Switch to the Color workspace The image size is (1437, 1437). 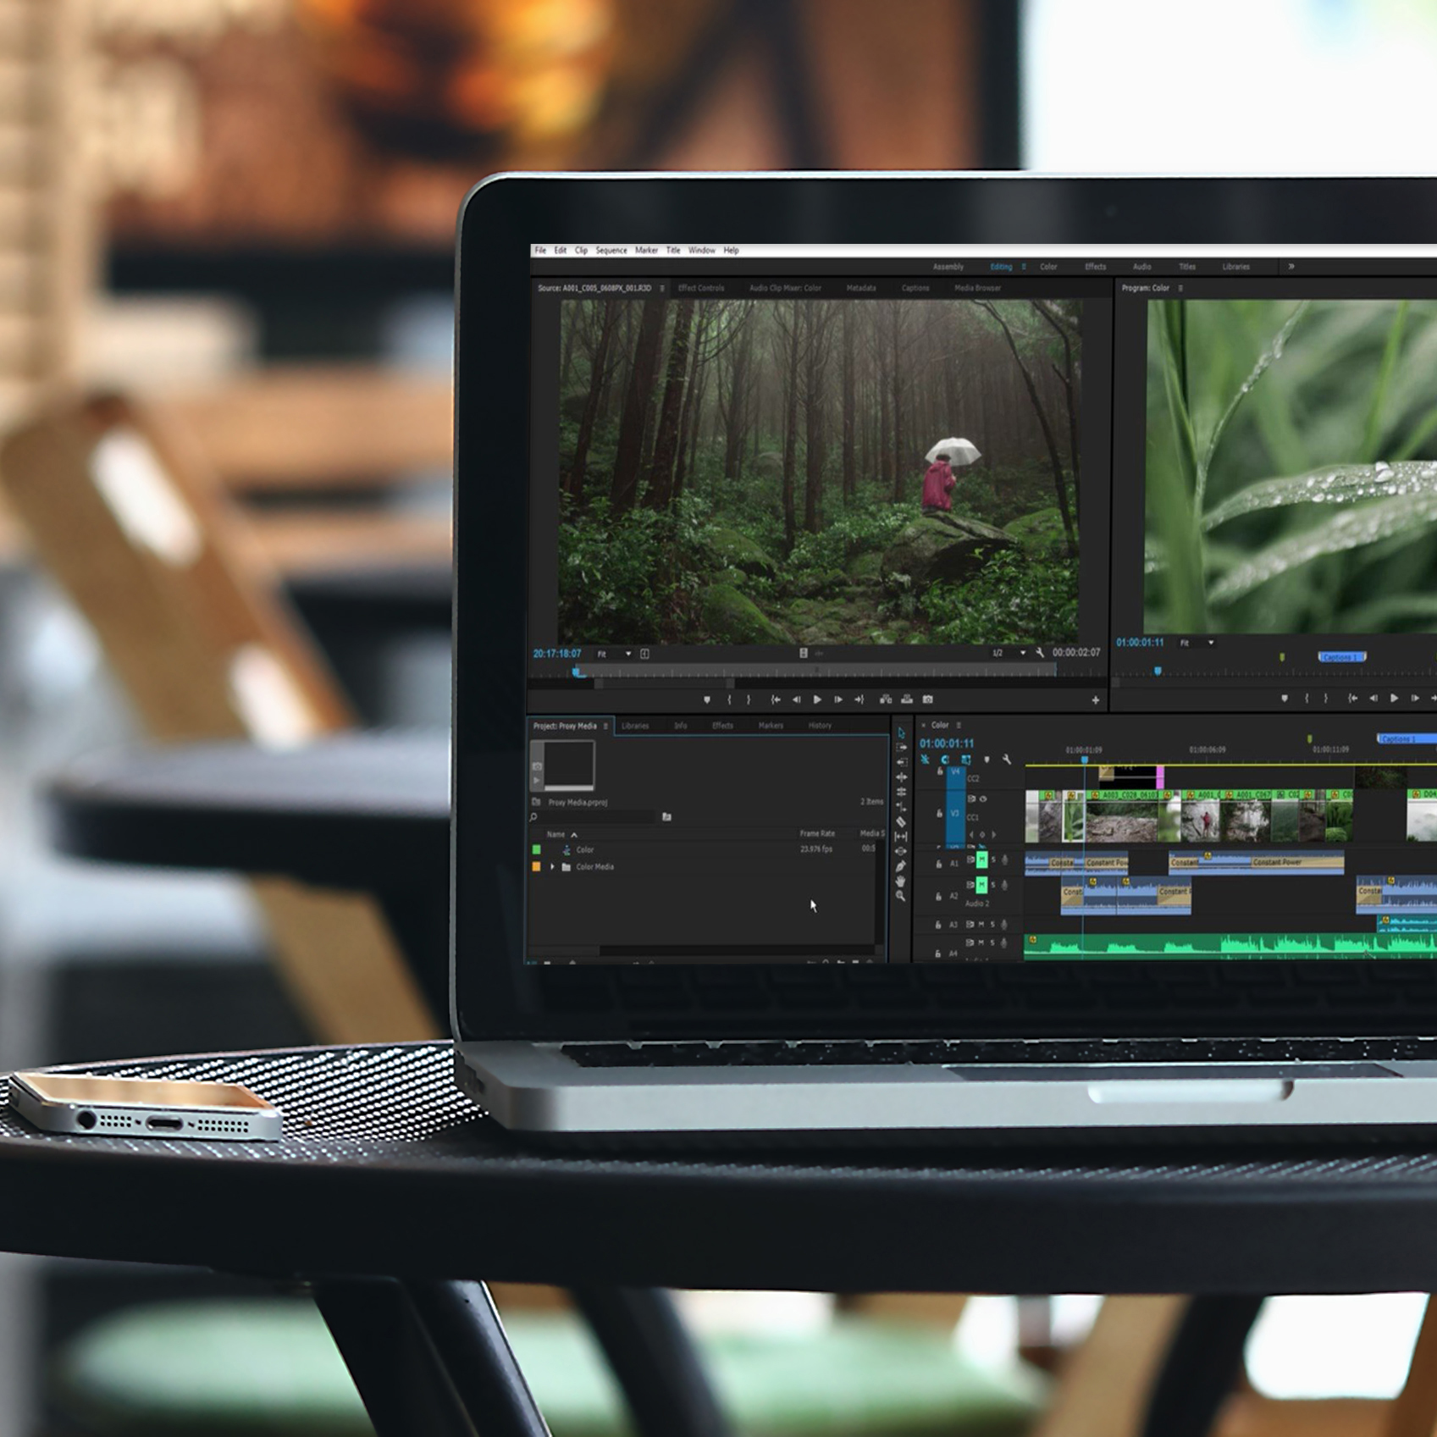coord(1048,267)
